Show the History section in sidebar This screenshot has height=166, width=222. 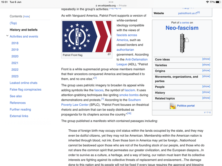point(206,92)
